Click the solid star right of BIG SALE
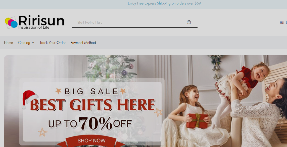The width and height of the screenshot is (287, 147). 123,91
